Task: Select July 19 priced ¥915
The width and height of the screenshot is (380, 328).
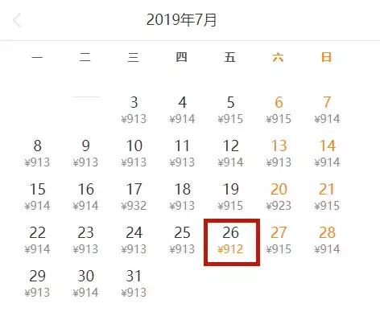Action: click(230, 197)
